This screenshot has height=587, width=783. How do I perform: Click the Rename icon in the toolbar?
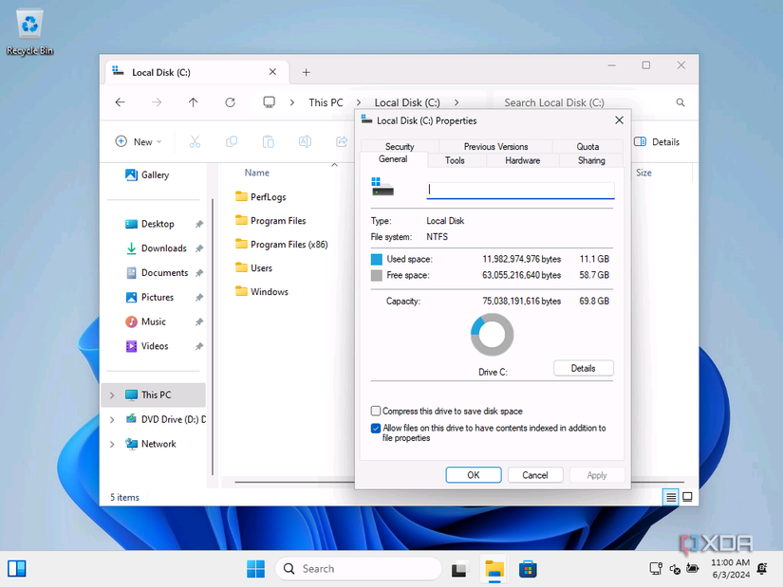coord(304,141)
